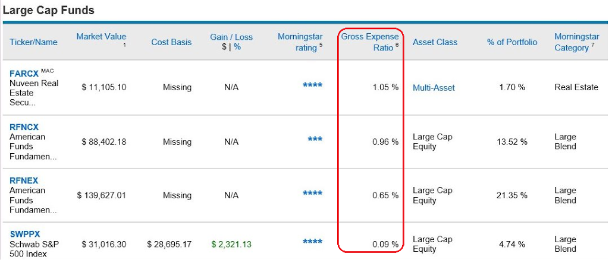609x263 pixels.
Task: Sort by Asset Class column header
Action: [435, 42]
